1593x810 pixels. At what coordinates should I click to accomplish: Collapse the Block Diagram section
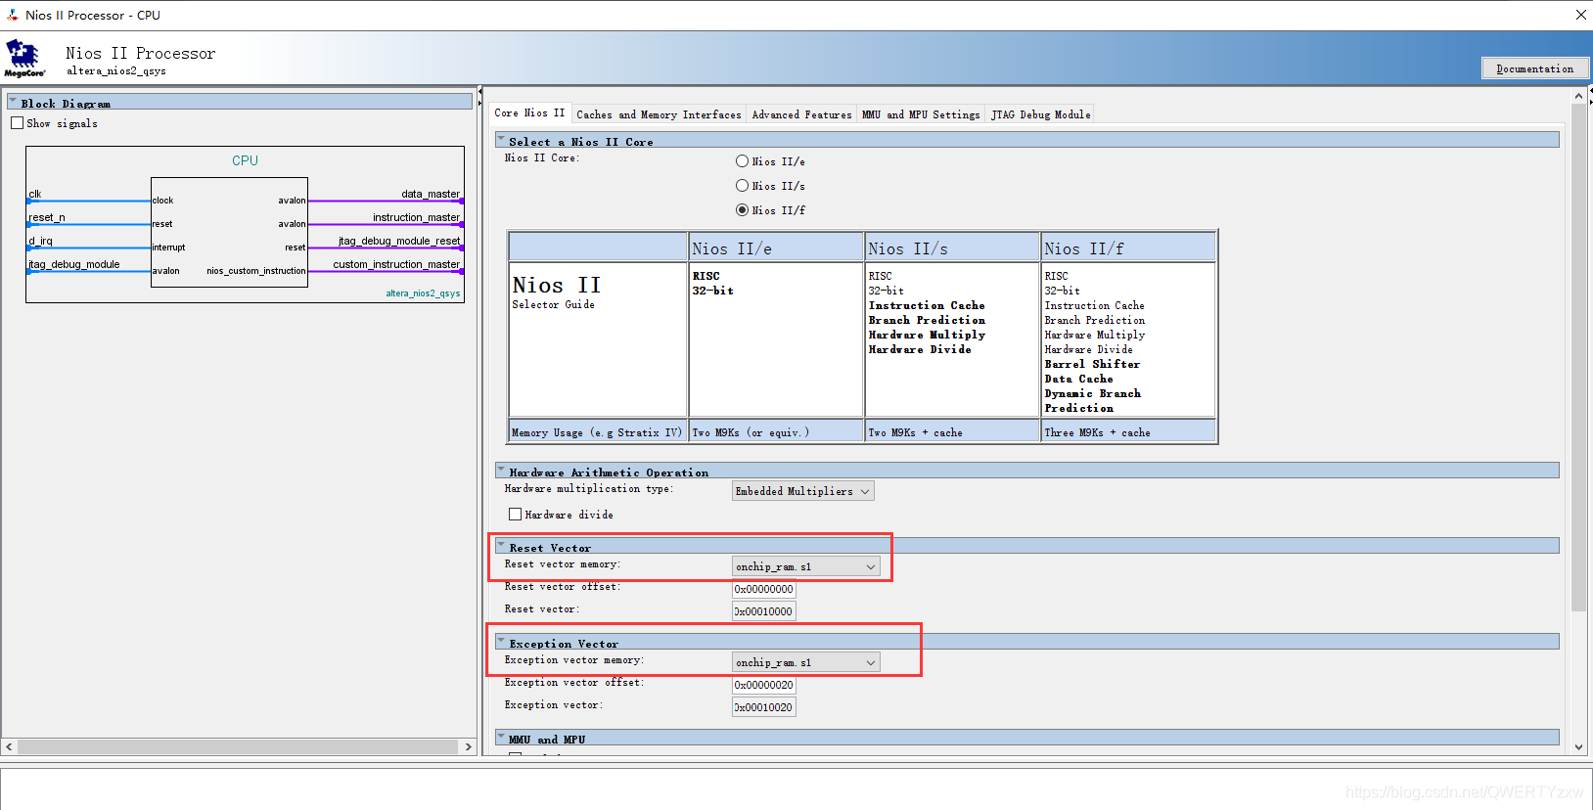[x=13, y=102]
